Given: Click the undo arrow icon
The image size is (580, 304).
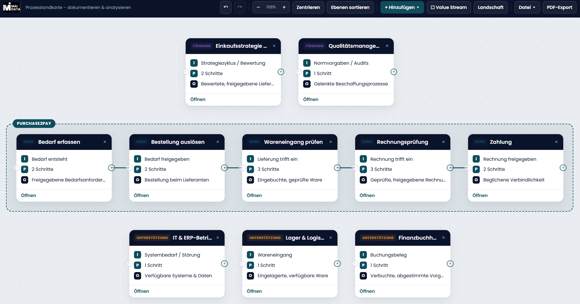Looking at the screenshot, I should (x=226, y=7).
